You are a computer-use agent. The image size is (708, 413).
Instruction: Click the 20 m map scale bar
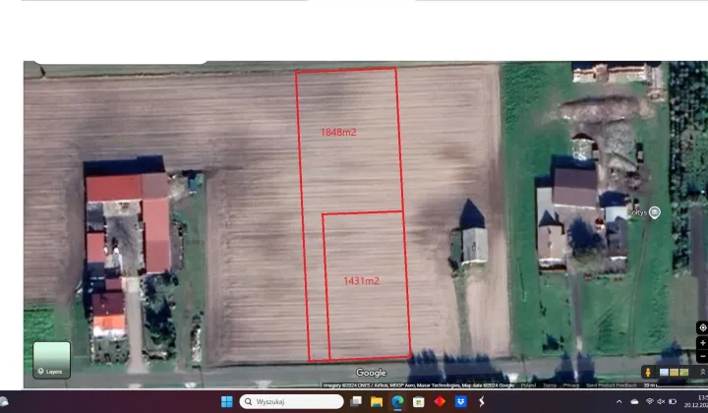(675, 385)
